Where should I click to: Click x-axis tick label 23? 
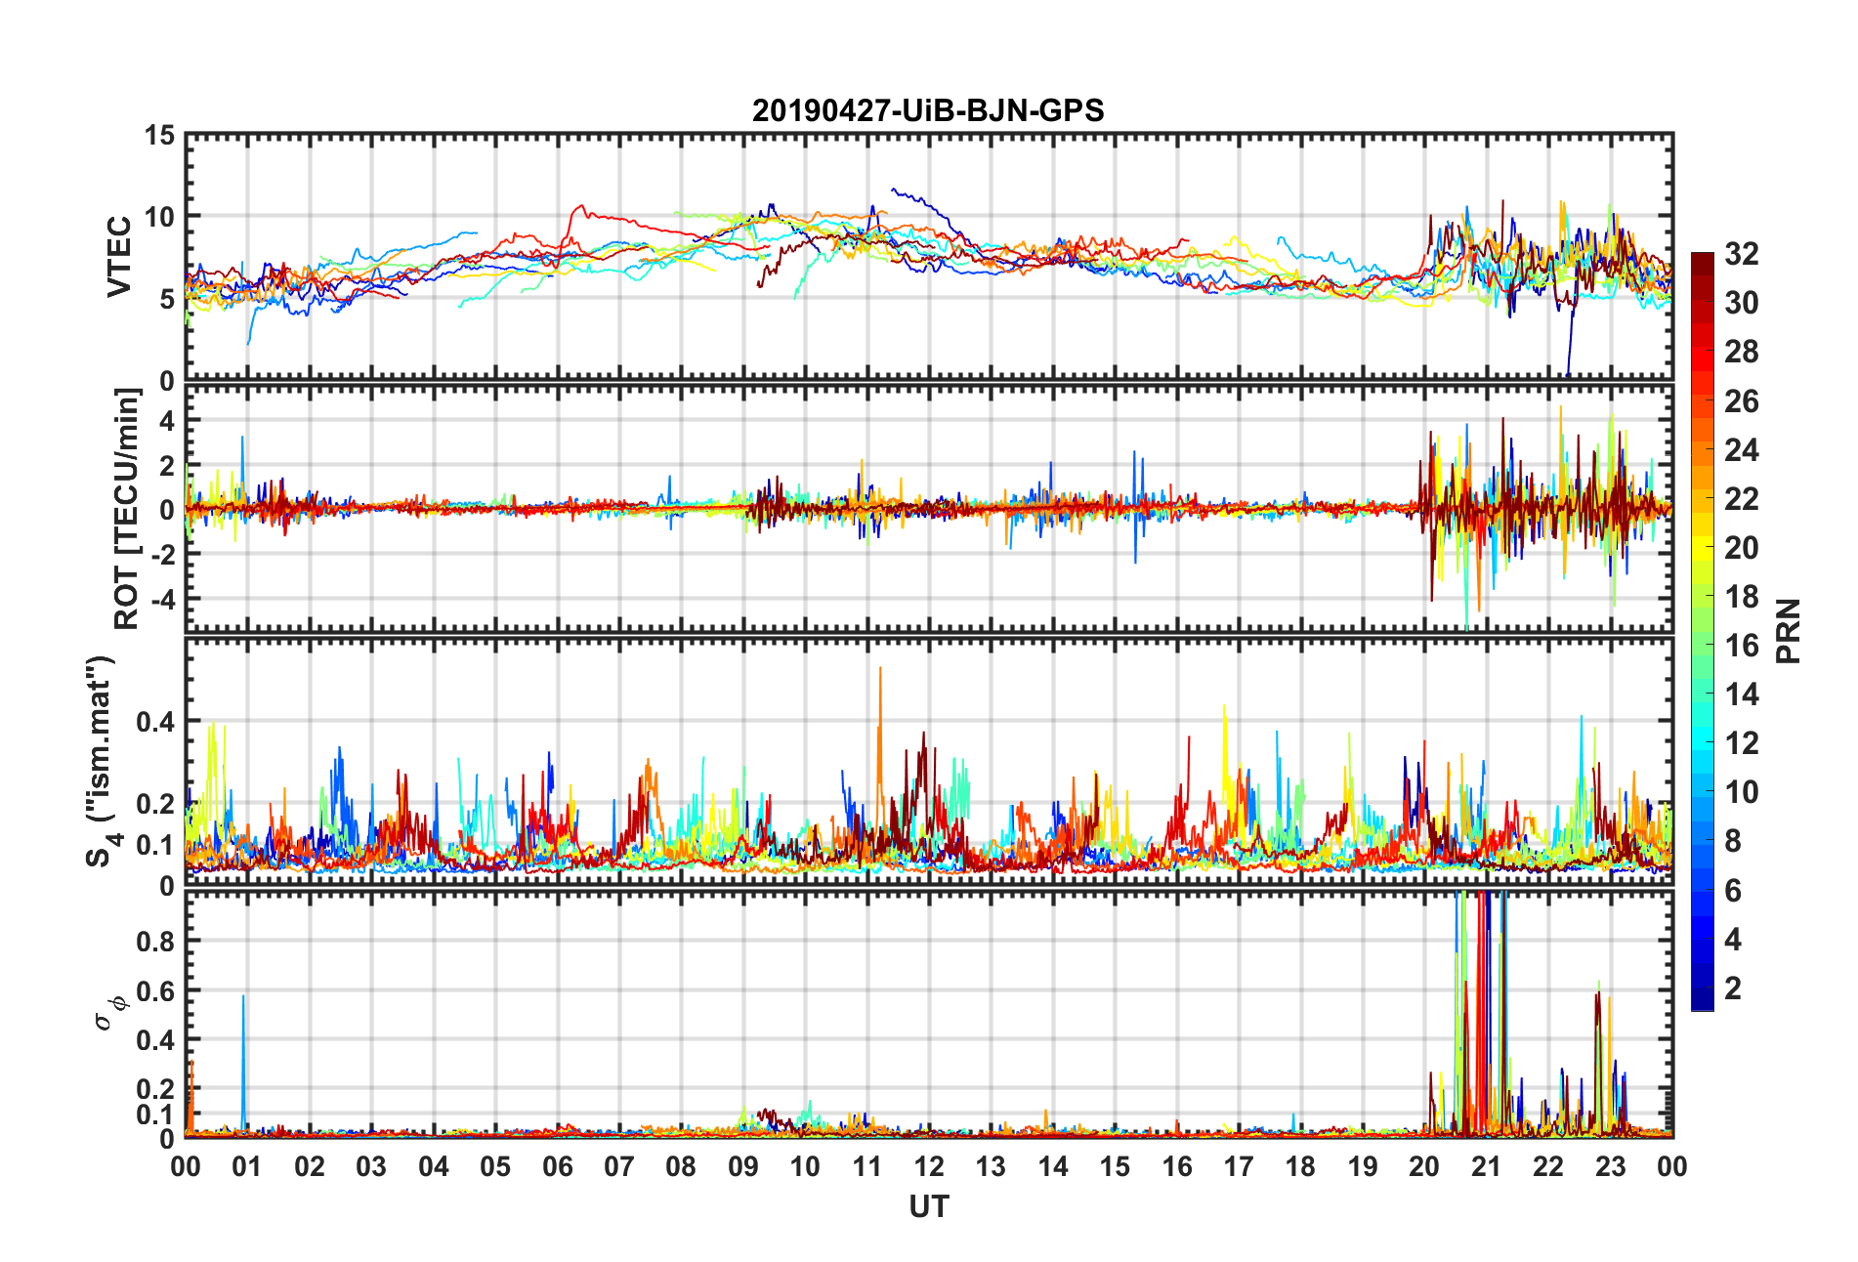[x=1610, y=1166]
